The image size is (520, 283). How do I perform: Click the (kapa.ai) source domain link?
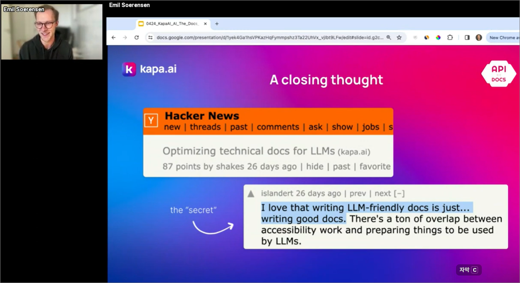(354, 152)
